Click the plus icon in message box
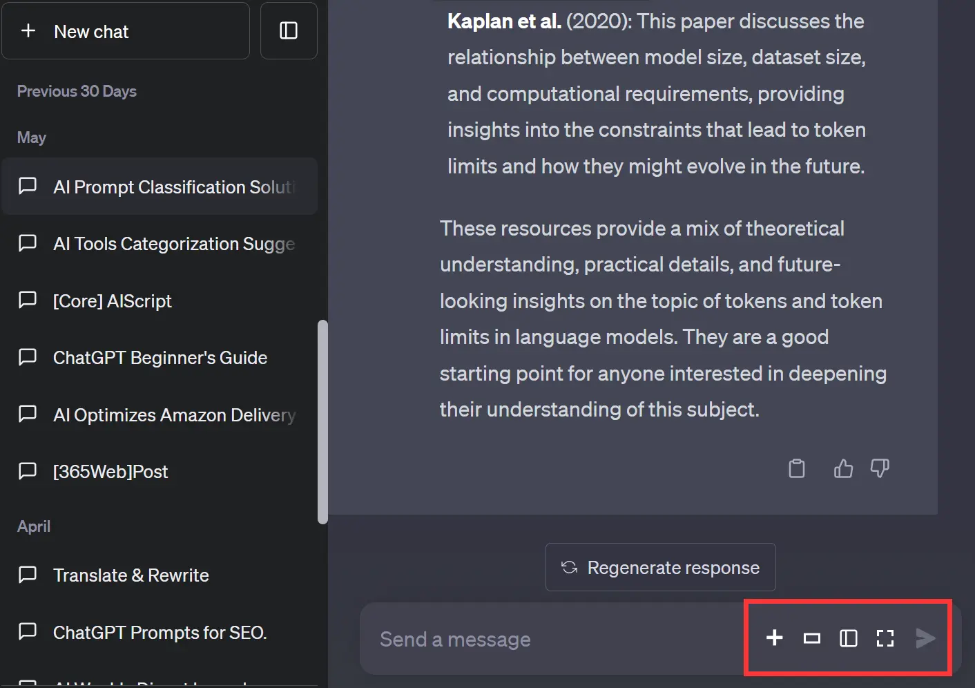Screen dimensions: 975x688 click(775, 638)
